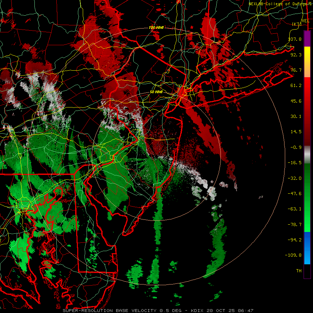Image resolution: width=313 pixels, height=313 pixels.
Task: Select the -32.0 legend value
Action: point(295,178)
